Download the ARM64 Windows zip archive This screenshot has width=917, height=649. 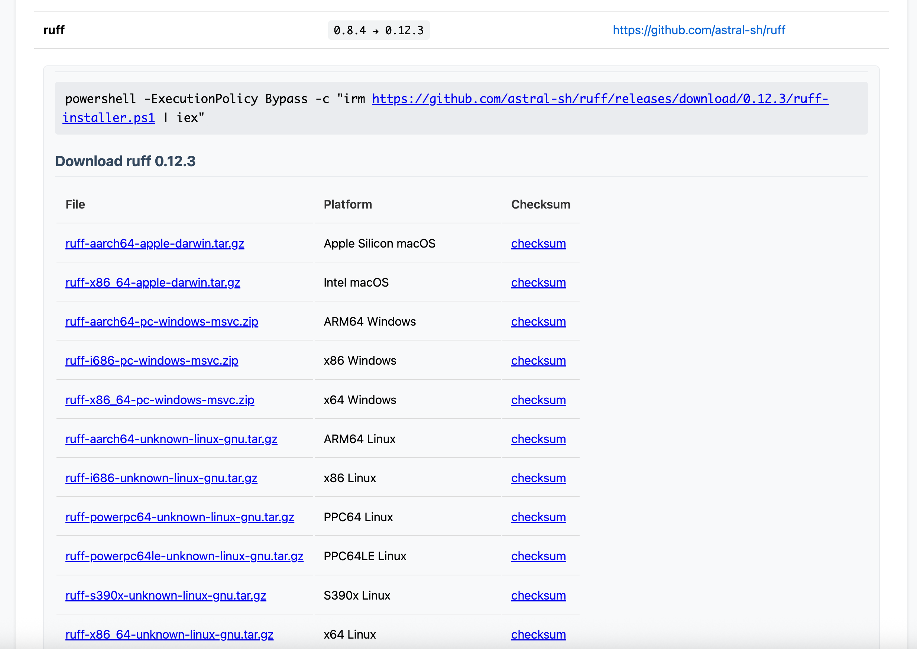(162, 321)
